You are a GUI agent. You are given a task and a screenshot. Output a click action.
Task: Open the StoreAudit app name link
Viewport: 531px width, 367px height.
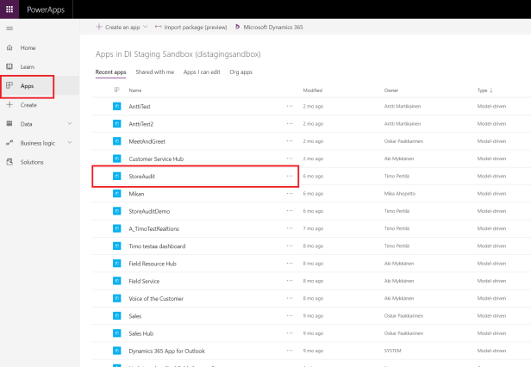tap(142, 177)
